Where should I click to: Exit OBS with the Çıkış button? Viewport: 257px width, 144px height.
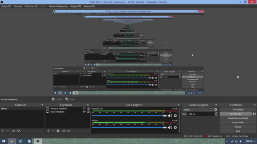point(238,131)
